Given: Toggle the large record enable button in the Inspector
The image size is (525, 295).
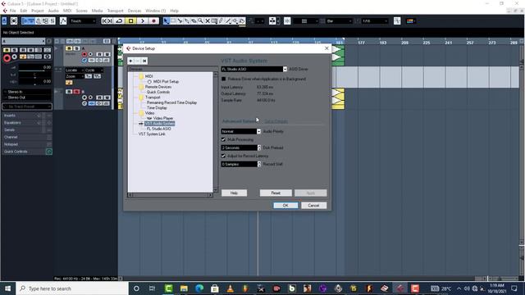Looking at the screenshot, I should tap(7, 58).
